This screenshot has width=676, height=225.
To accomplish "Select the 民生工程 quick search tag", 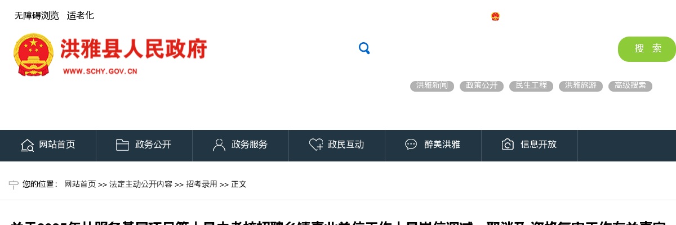I will (531, 86).
